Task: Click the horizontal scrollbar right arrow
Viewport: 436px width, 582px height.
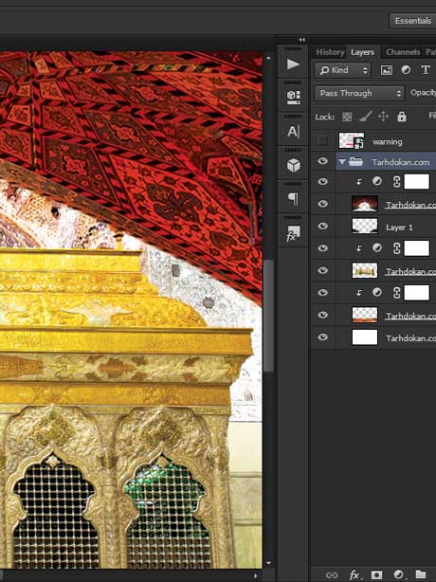Action: point(255,575)
